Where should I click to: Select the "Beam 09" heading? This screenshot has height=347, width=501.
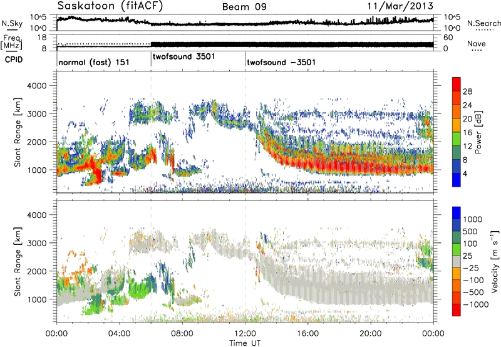(244, 7)
